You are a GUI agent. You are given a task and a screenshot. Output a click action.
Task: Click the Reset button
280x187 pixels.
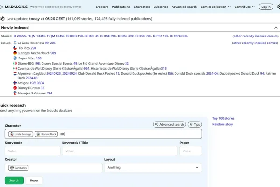[34, 180]
